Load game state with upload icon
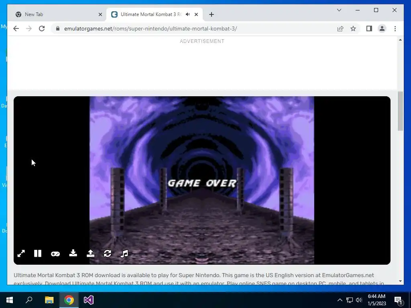The height and width of the screenshot is (308, 411). coord(90,253)
